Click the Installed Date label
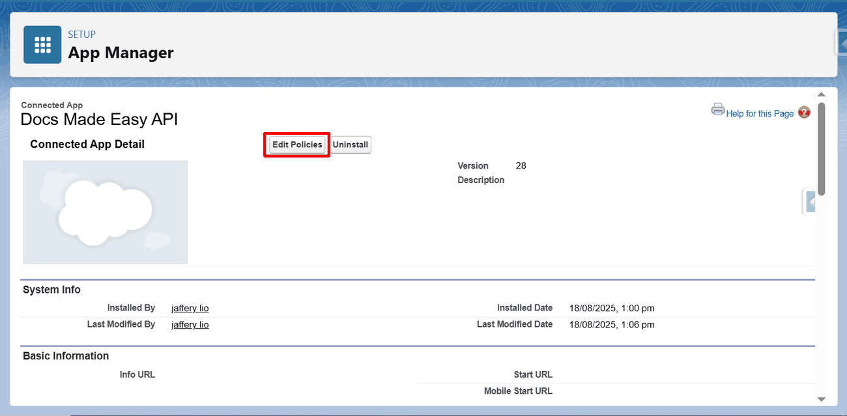Viewport: 847px width, 416px height. (525, 308)
